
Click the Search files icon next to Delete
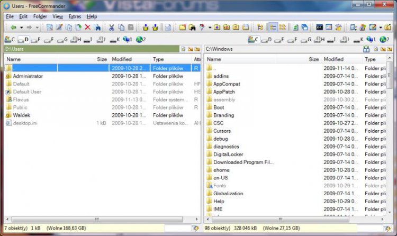[97, 27]
